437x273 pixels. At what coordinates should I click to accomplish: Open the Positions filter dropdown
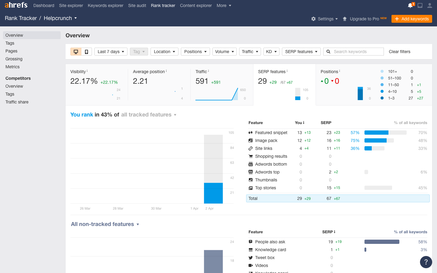click(x=195, y=52)
